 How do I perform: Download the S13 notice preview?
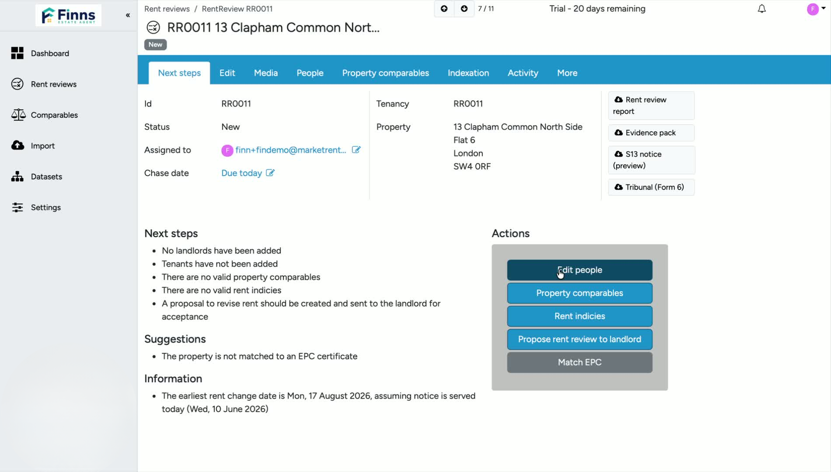[651, 160]
